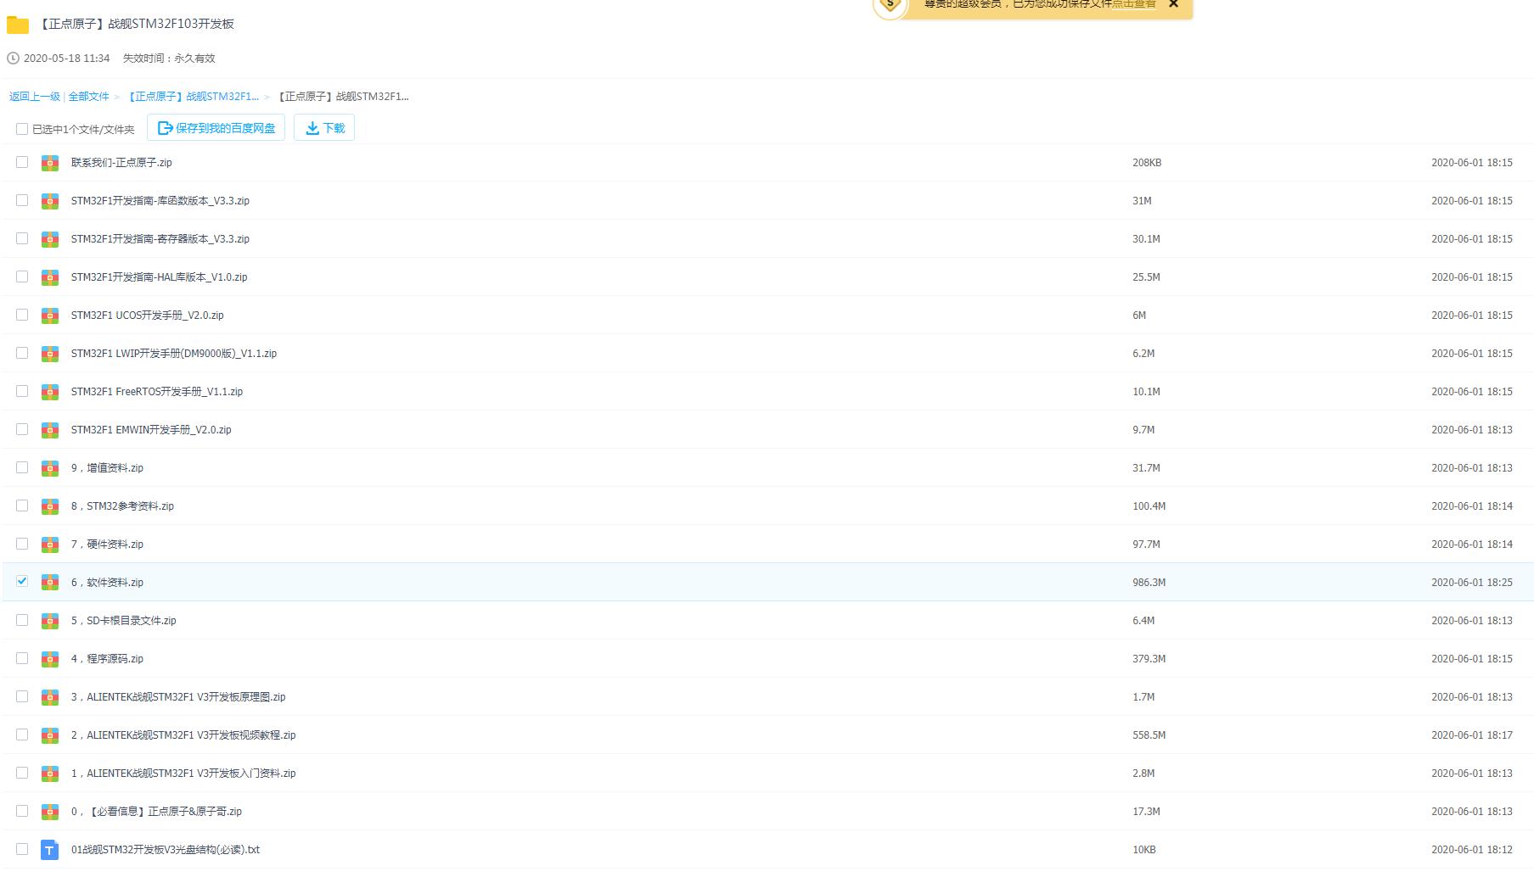Click the archive icon beside 4，程序源码.zip

tap(50, 659)
